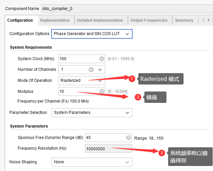Click the 'Number of Channels' label
This screenshot has height=171, width=213.
[37, 69]
